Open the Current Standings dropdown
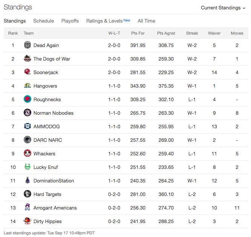Image resolution: width=251 pixels, height=237 pixels. (x=223, y=8)
